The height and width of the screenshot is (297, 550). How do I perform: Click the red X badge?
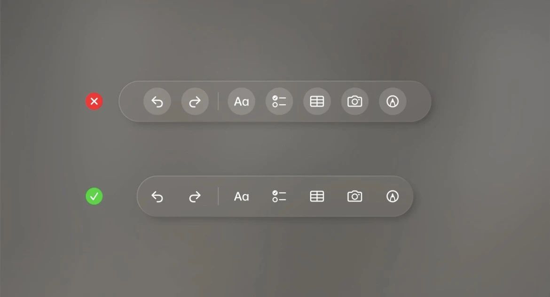click(x=94, y=101)
